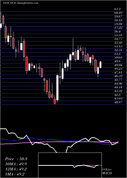The width and height of the screenshot is (127, 178).
Task: Select the 61.3 price axis label
Action: click(117, 9)
